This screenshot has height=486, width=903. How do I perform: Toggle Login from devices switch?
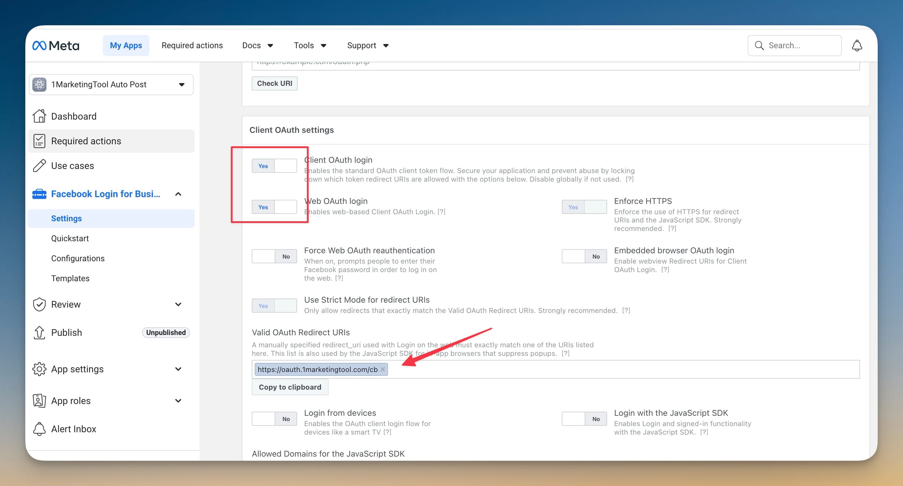(x=274, y=419)
